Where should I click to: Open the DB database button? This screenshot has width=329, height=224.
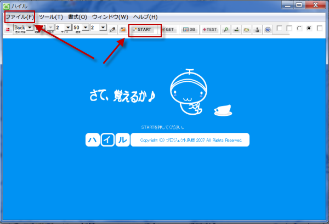[189, 29]
